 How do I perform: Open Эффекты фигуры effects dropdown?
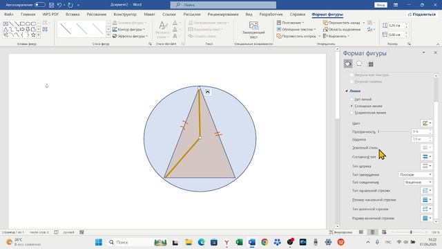click(130, 36)
